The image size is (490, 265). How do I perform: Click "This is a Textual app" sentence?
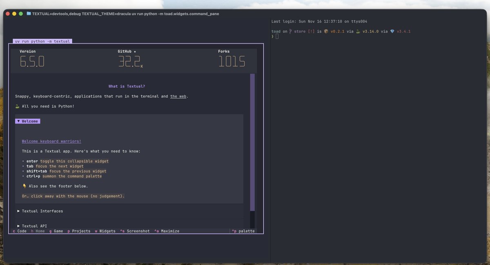tap(81, 151)
